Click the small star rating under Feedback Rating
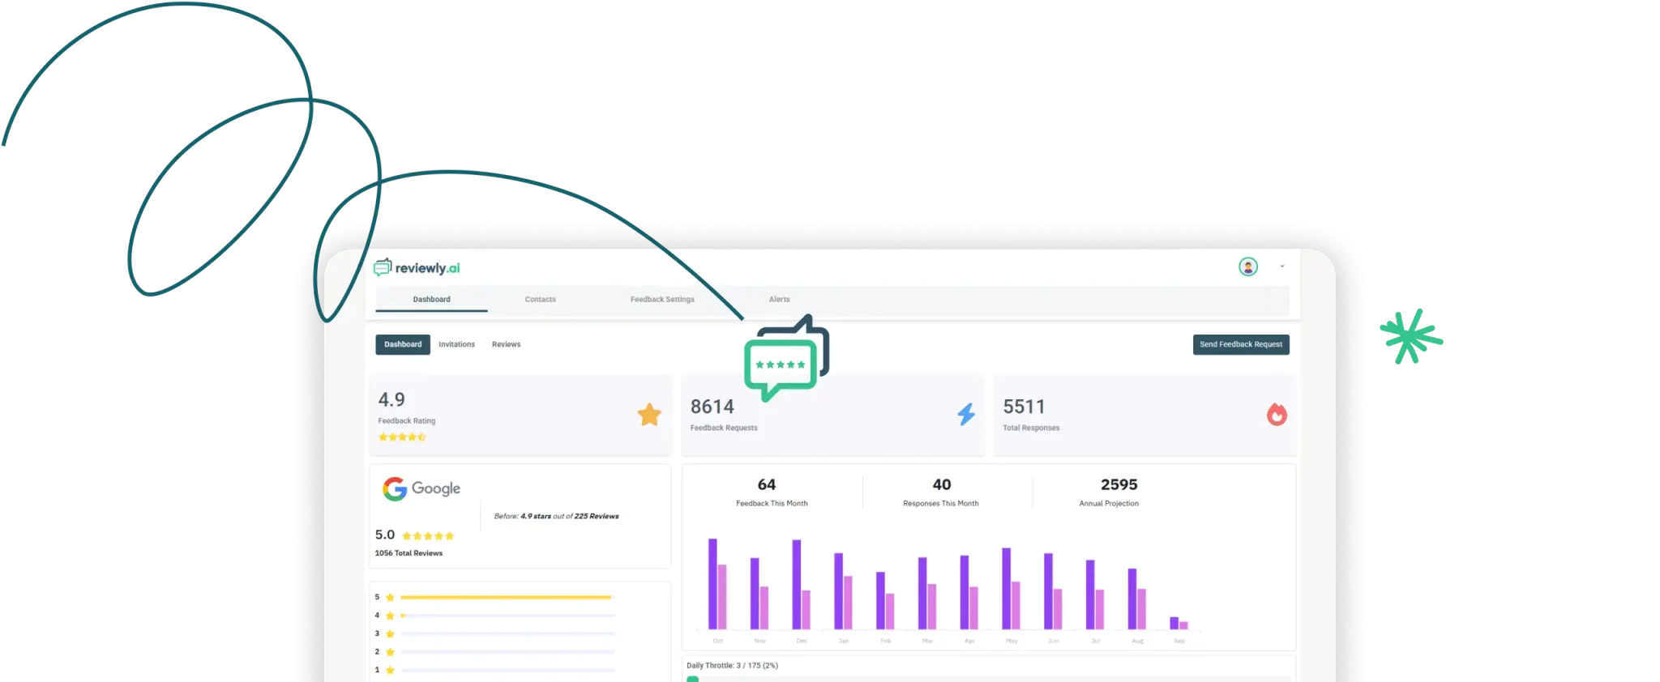The width and height of the screenshot is (1660, 682). tap(402, 437)
